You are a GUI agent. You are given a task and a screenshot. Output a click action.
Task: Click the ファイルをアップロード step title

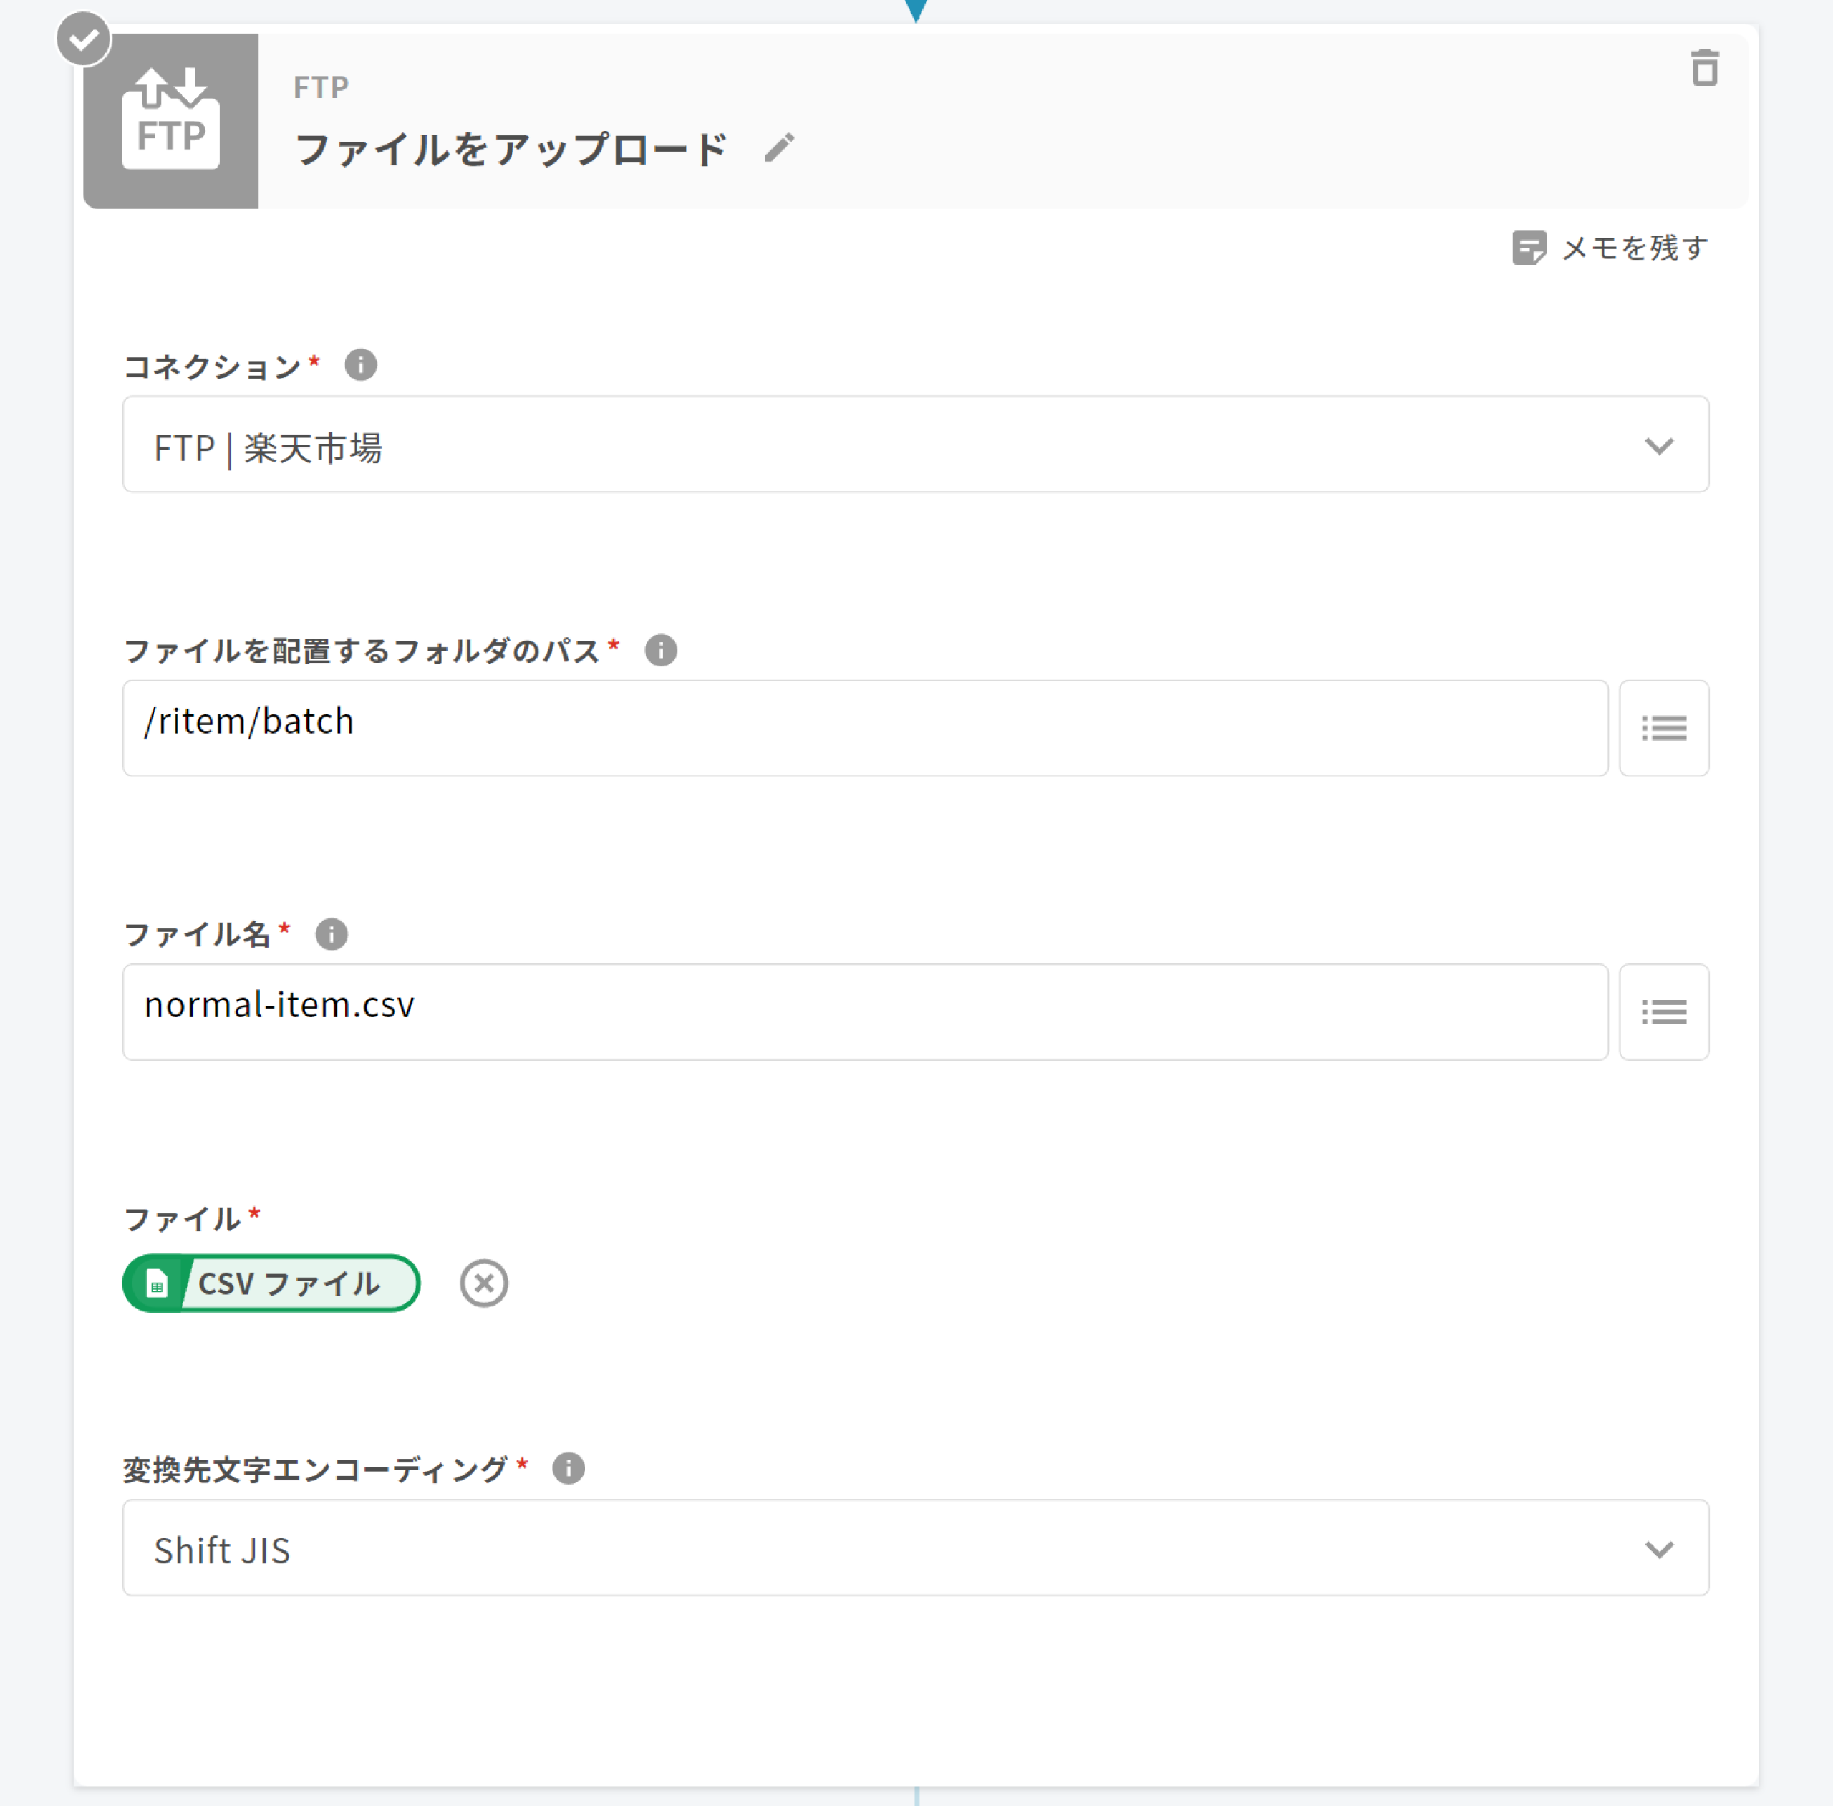[x=511, y=149]
